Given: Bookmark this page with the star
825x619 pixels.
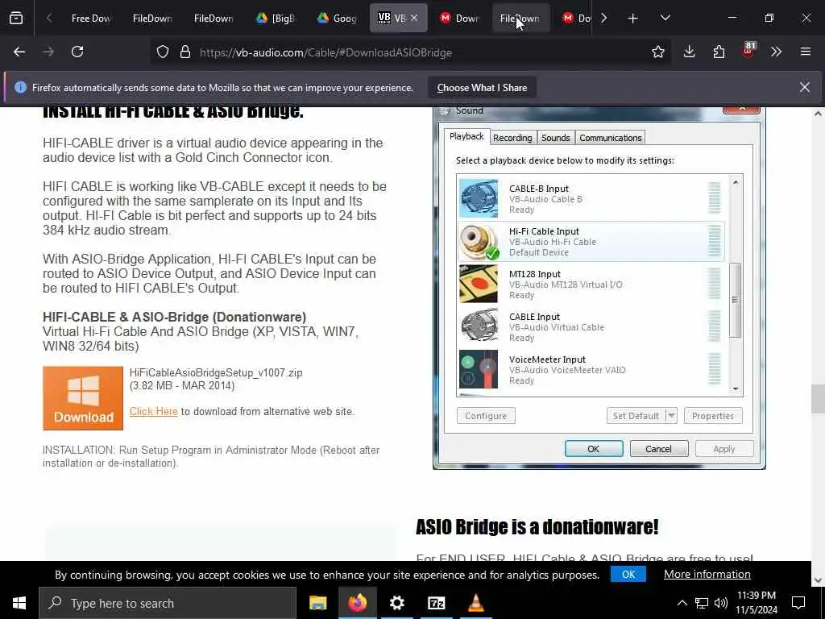Looking at the screenshot, I should [657, 52].
